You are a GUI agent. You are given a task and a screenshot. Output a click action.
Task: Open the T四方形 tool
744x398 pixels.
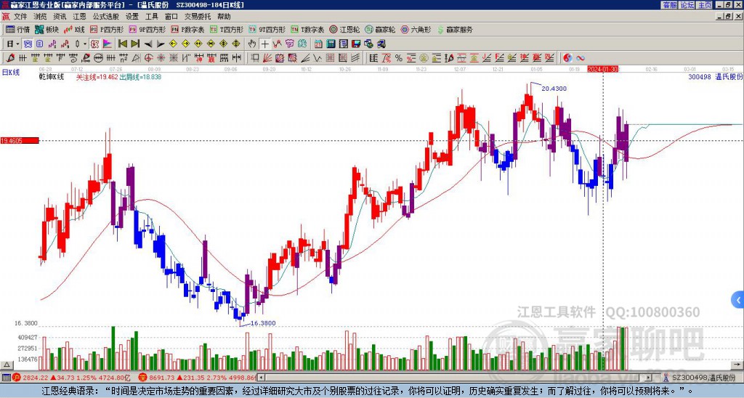[x=227, y=29]
